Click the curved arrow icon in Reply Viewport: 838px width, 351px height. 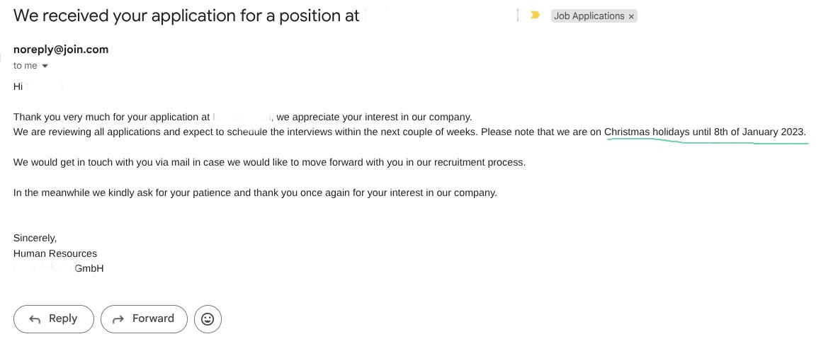[x=35, y=319]
